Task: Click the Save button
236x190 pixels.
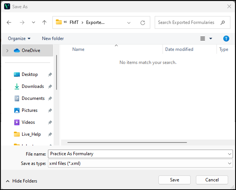Action: point(174,180)
